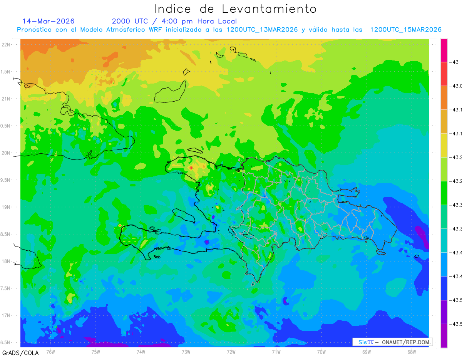This screenshot has width=462, height=357.
Task: Click the 72W longitude axis label
Action: tap(231, 352)
